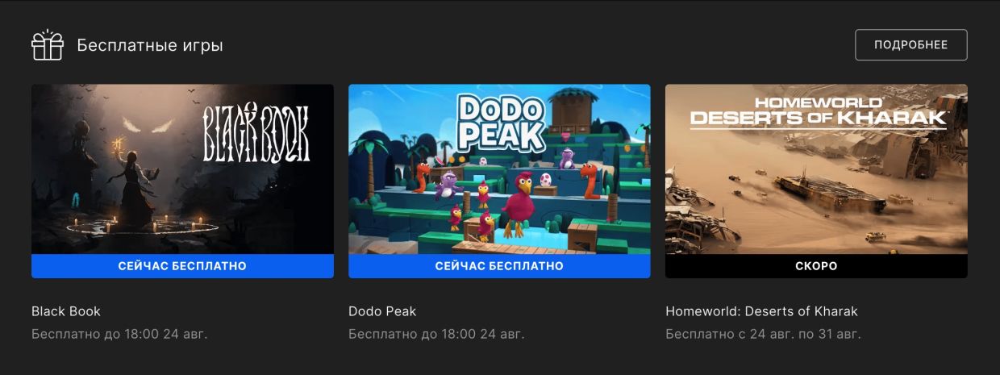Open the Black Book title link

(x=66, y=311)
